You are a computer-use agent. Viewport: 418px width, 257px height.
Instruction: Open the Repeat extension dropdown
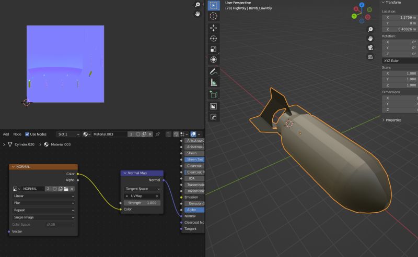[44, 210]
